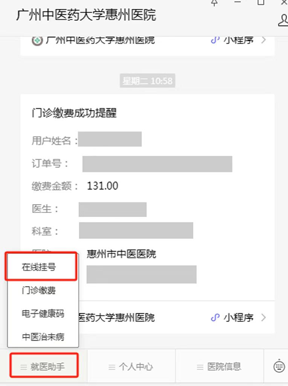
Task: Click the 小程序 icon in top card
Action: (x=215, y=40)
